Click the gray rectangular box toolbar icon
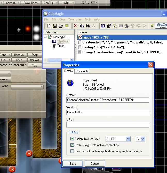 [x=121, y=26]
